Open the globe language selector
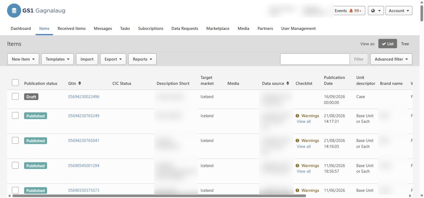This screenshot has height=198, width=424. [376, 11]
